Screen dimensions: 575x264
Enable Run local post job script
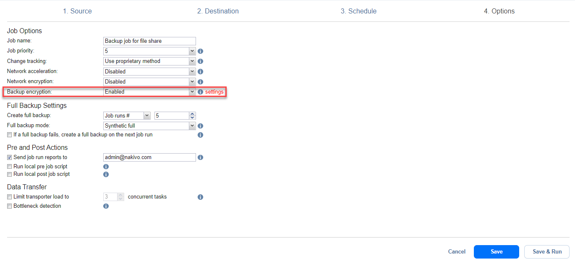pyautogui.click(x=10, y=174)
